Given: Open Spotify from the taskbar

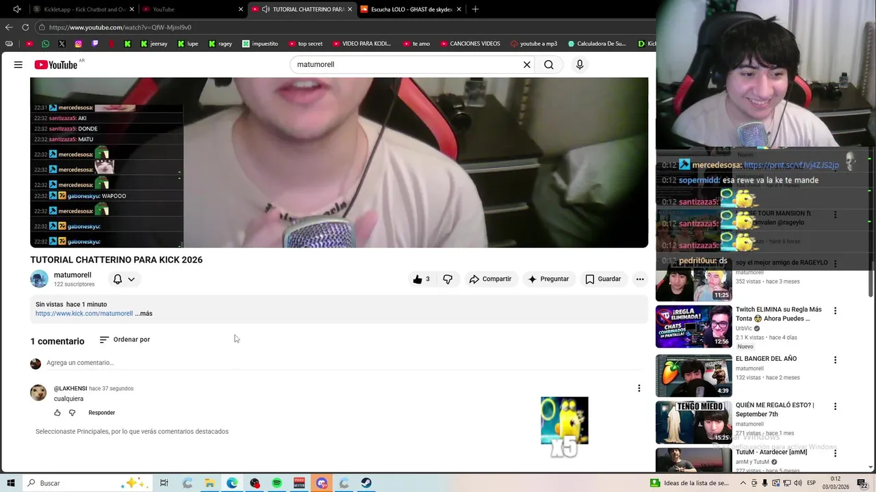Looking at the screenshot, I should 276,483.
